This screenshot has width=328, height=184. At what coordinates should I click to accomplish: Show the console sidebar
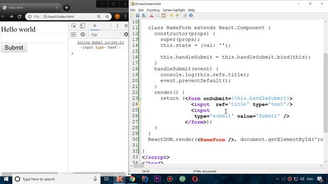(73, 34)
